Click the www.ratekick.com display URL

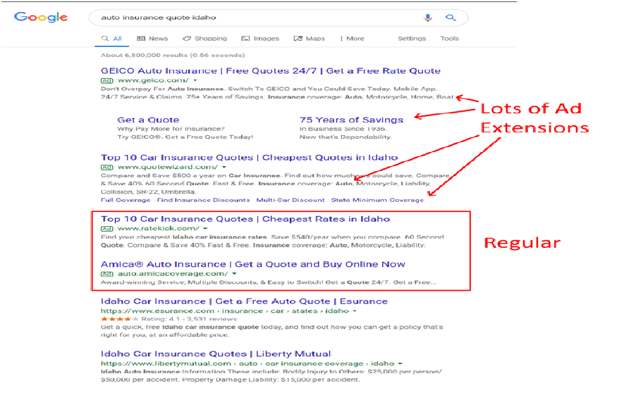(x=158, y=229)
